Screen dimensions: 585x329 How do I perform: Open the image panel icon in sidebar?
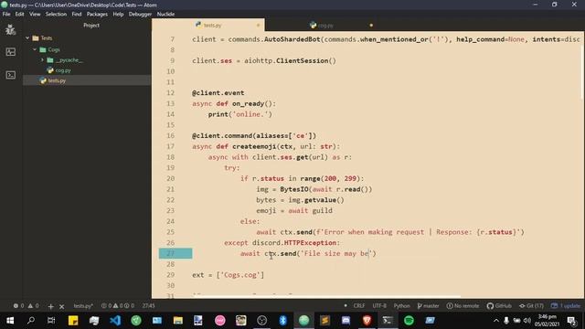coord(10,52)
